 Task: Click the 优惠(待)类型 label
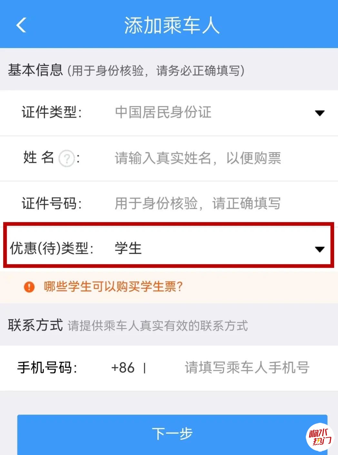(x=52, y=248)
